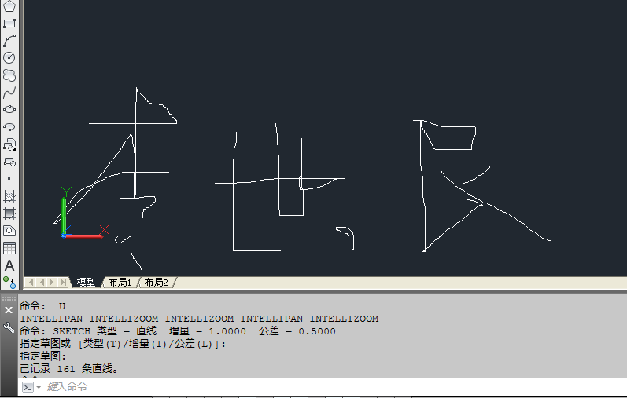Open the Make Block tool

coord(9,162)
